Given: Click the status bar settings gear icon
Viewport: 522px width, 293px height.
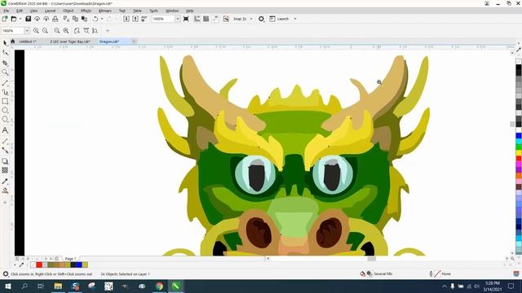Looking at the screenshot, I should tap(6, 274).
